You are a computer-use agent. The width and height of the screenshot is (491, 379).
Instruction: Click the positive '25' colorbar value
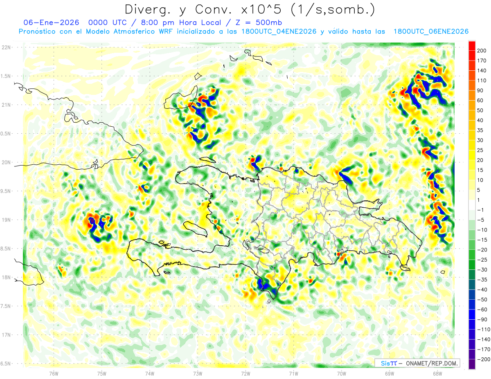pos(480,150)
